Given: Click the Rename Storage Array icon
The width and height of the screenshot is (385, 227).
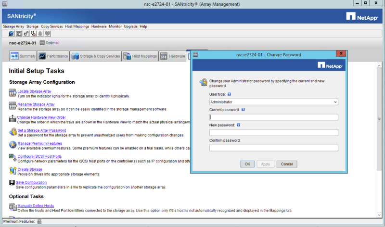Looking at the screenshot, I should pos(13,105).
